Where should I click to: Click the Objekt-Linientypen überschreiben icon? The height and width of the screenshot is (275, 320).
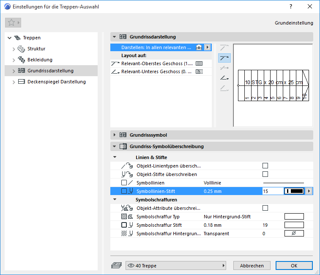[127, 166]
